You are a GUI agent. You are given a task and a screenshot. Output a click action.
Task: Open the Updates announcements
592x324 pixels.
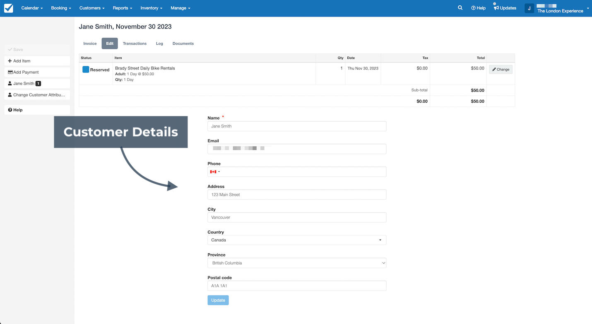pos(505,8)
